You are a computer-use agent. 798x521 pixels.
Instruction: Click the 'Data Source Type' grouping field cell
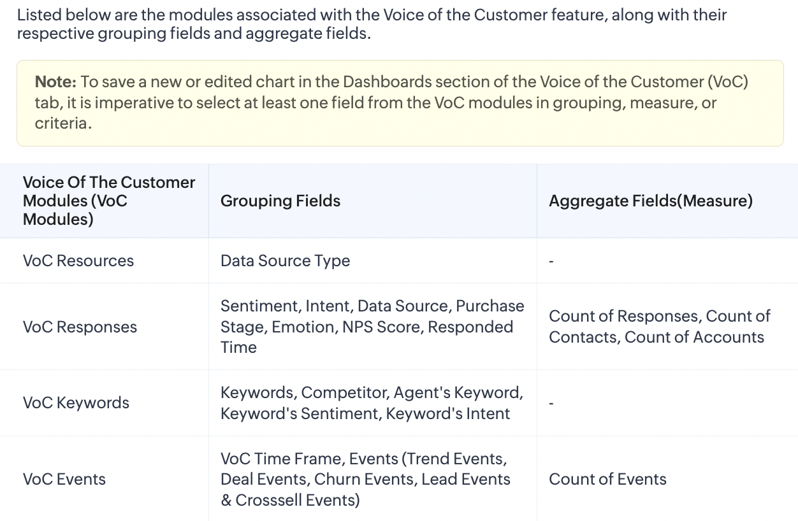pos(285,261)
